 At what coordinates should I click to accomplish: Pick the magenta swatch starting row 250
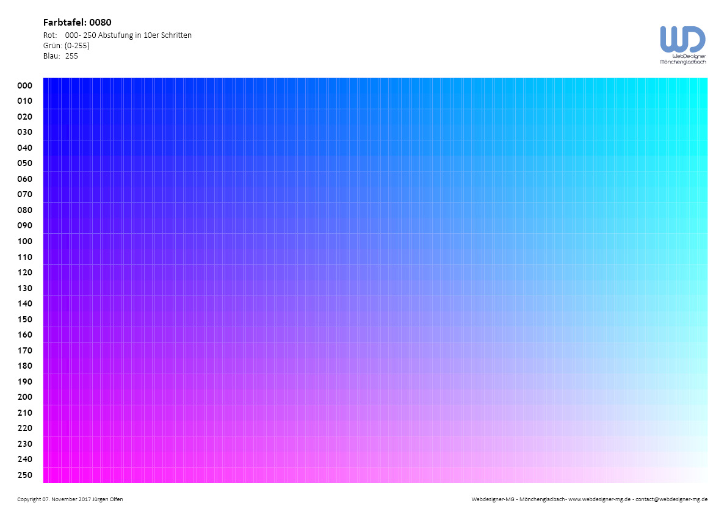[x=45, y=474]
